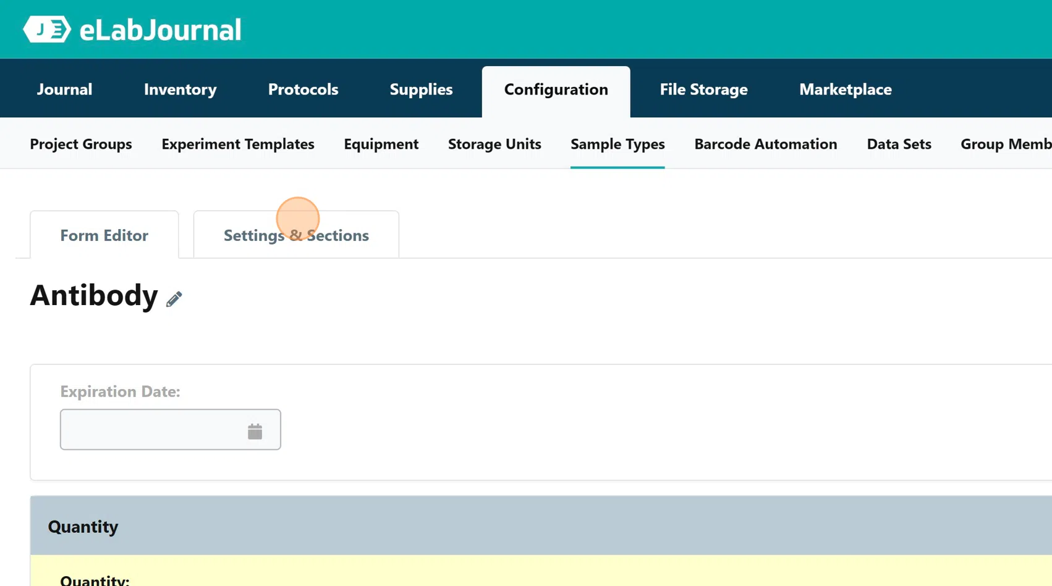Image resolution: width=1052 pixels, height=586 pixels.
Task: Go to the Inventory menu
Action: pyautogui.click(x=180, y=90)
